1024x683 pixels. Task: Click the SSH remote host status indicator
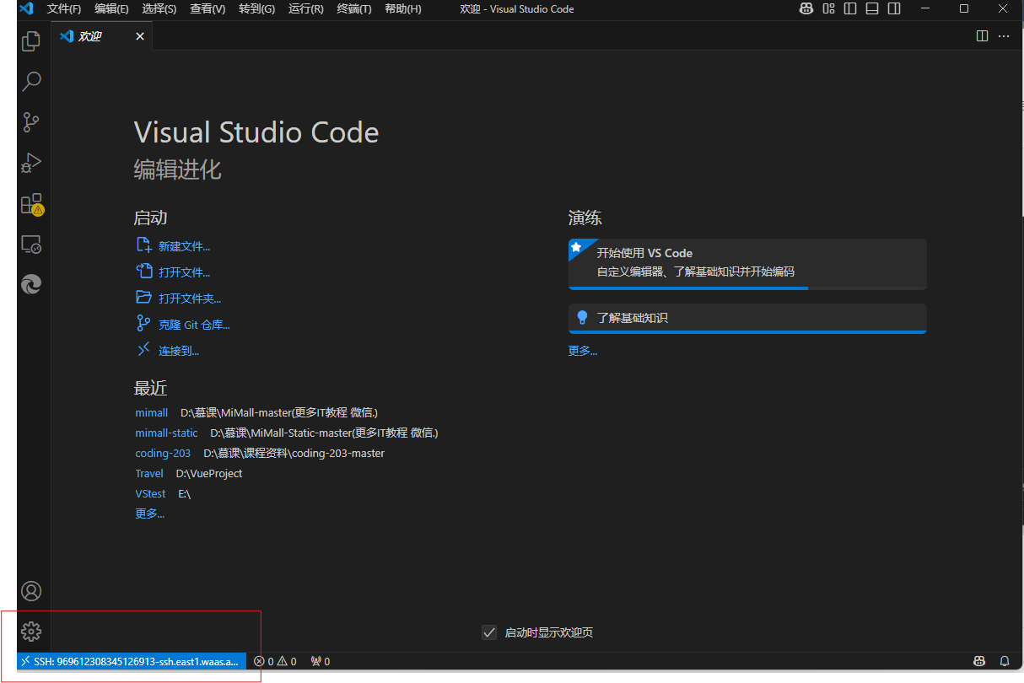click(131, 661)
